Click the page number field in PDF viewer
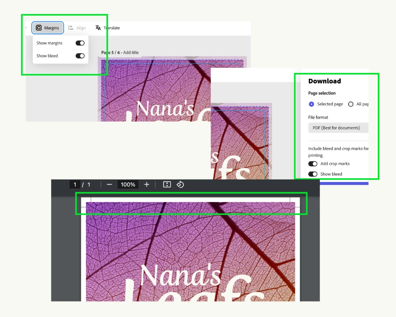Screen dimensions: 396x317 click(75, 185)
